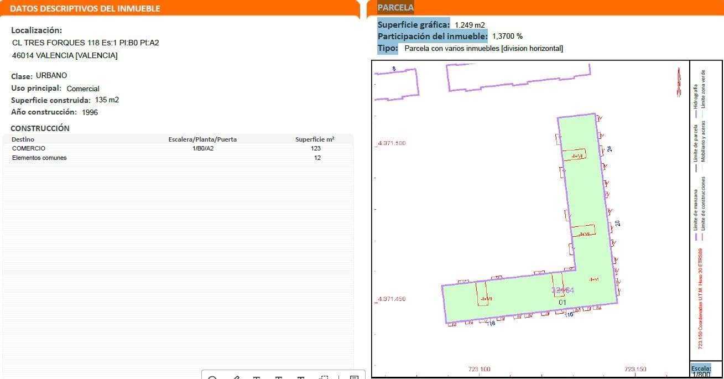Click the purple 'Límite de manzana' legend line
This screenshot has height=379, width=724.
(695, 236)
